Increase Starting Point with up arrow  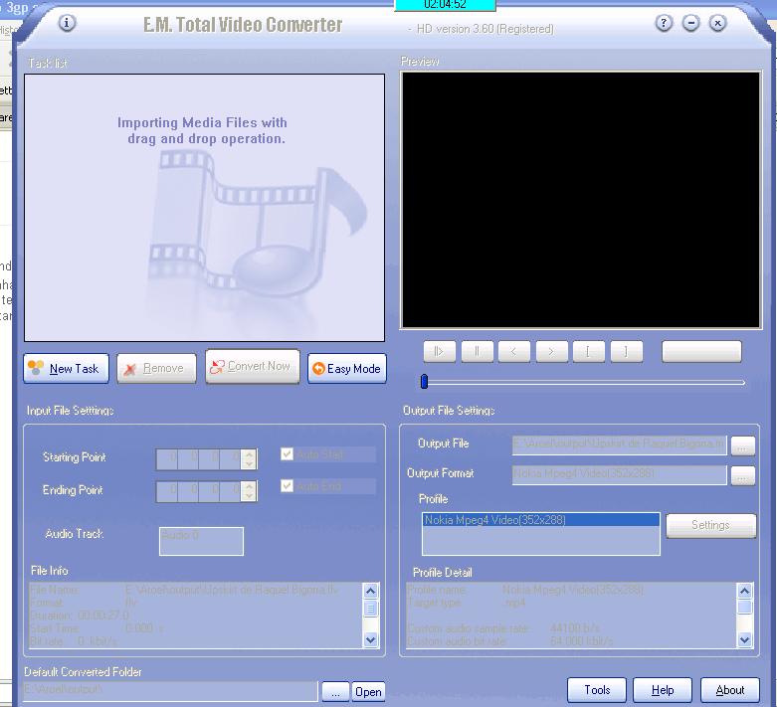[x=250, y=453]
